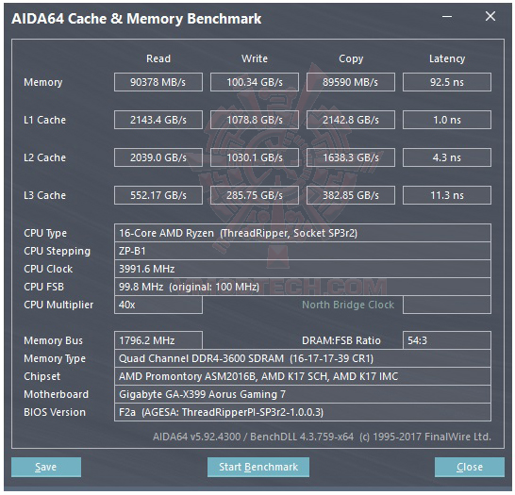Click the empty North Bridge Clock field
The image size is (515, 495).
tap(447, 305)
